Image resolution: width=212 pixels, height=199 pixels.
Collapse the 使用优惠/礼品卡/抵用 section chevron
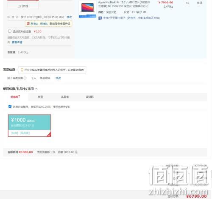[x=36, y=89]
